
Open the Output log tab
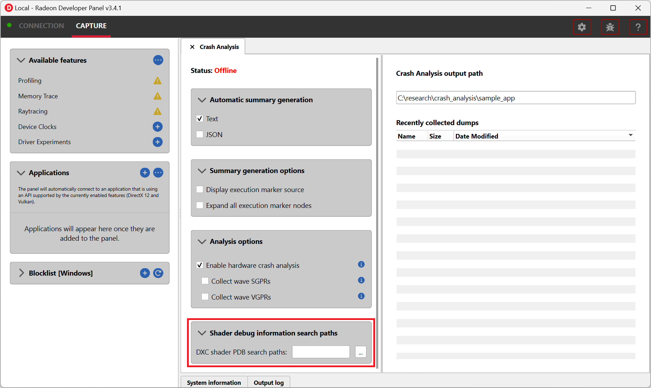click(x=269, y=383)
